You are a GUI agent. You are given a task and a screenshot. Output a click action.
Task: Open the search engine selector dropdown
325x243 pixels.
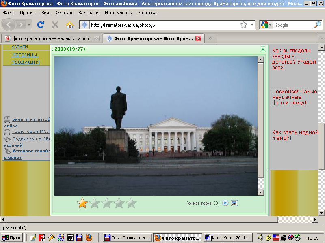(x=270, y=25)
